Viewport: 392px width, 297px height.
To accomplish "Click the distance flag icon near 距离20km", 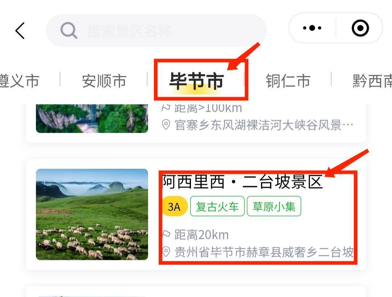I will [x=166, y=234].
